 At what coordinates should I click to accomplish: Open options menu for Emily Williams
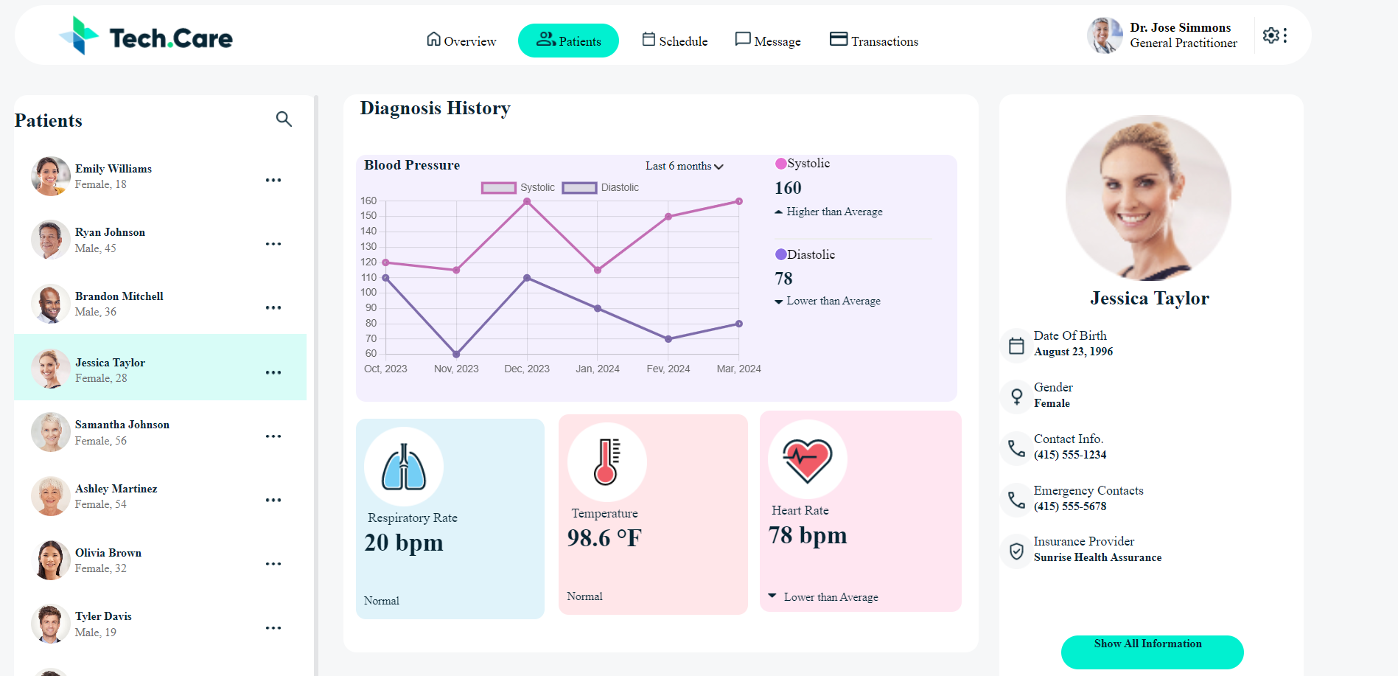tap(273, 180)
